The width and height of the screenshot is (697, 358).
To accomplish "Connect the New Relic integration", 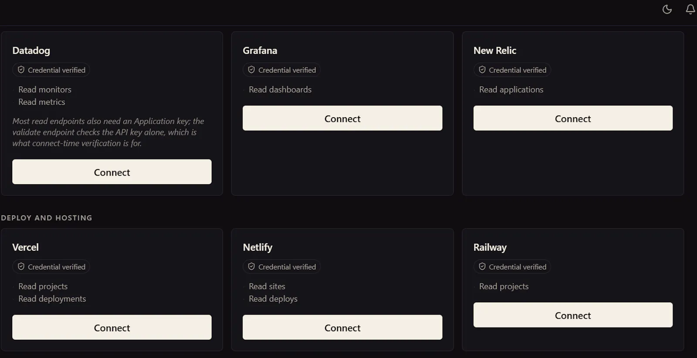I will coord(573,118).
